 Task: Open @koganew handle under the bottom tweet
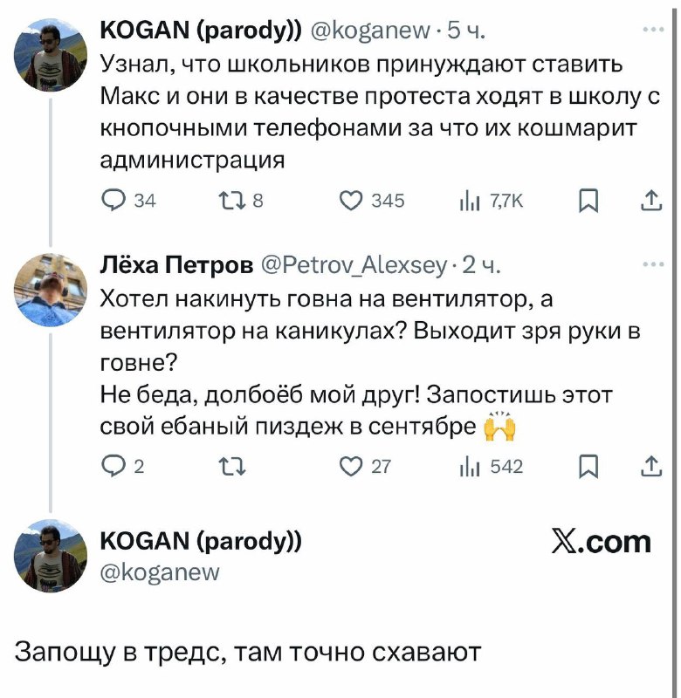(x=162, y=573)
